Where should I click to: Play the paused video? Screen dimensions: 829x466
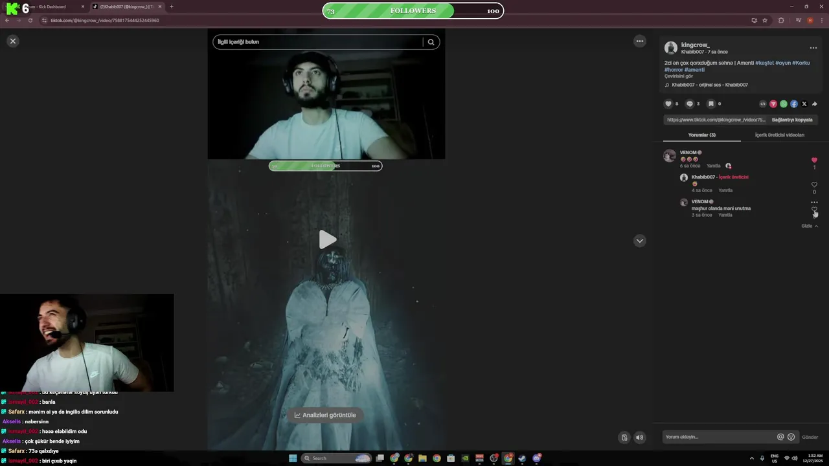pos(327,239)
